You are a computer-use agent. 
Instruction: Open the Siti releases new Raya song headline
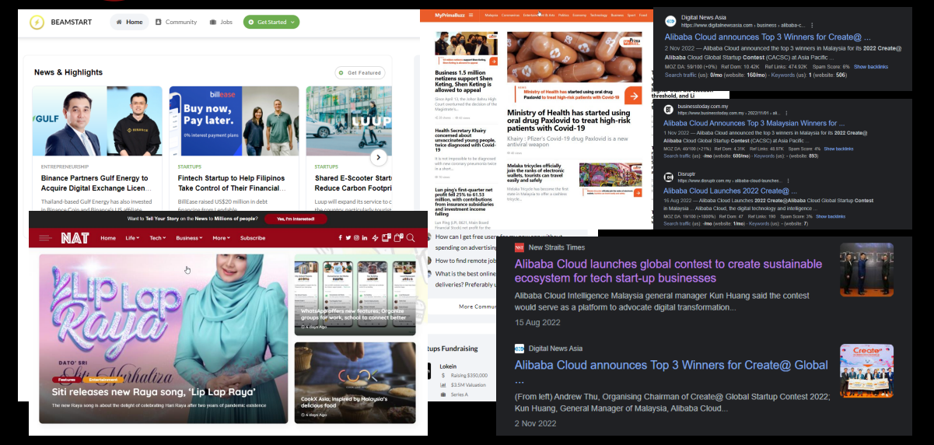(x=154, y=392)
